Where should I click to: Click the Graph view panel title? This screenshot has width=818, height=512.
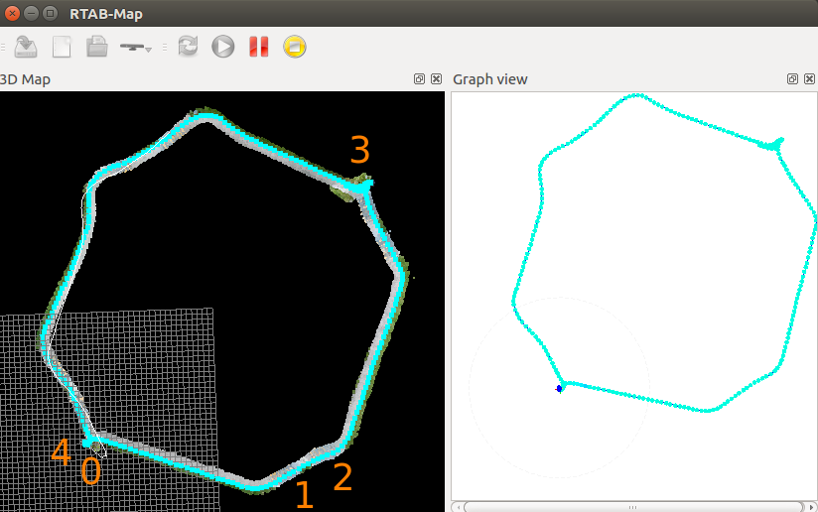(489, 79)
